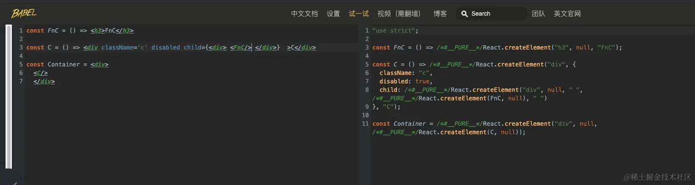Click "use strict" in the output pane

point(395,30)
